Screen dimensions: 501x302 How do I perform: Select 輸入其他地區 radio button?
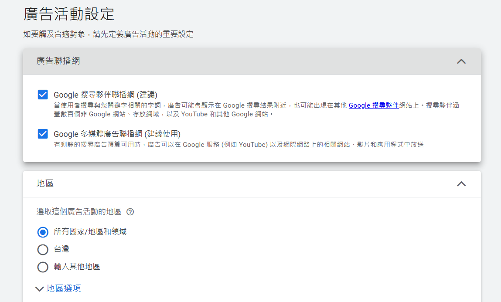(x=43, y=267)
